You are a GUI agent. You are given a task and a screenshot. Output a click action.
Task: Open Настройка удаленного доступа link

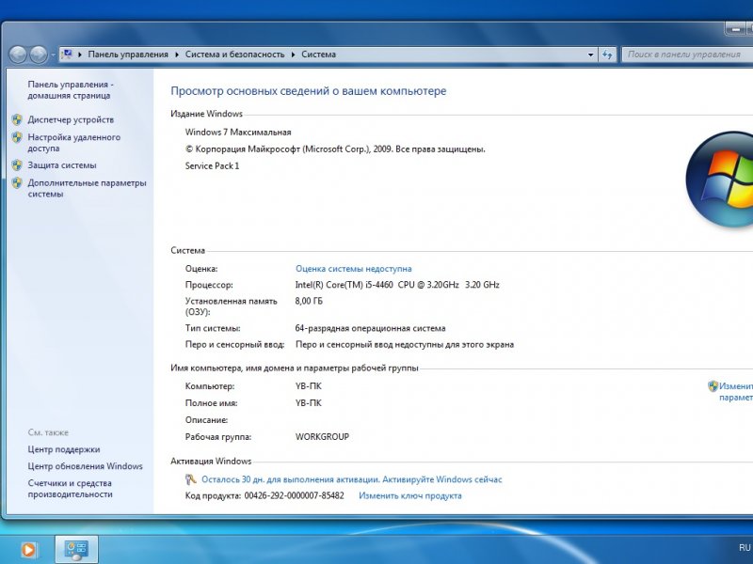(74, 143)
